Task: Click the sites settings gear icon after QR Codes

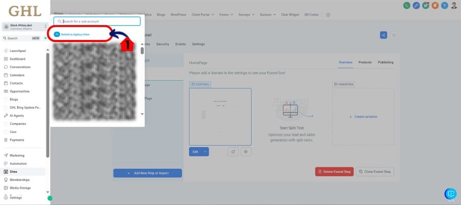Action: [x=328, y=15]
